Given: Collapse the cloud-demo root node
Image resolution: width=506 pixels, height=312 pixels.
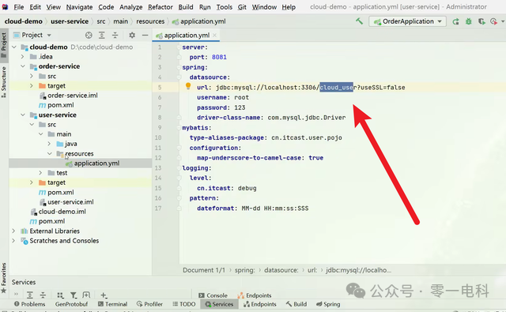Looking at the screenshot, I should pyautogui.click(x=14, y=47).
